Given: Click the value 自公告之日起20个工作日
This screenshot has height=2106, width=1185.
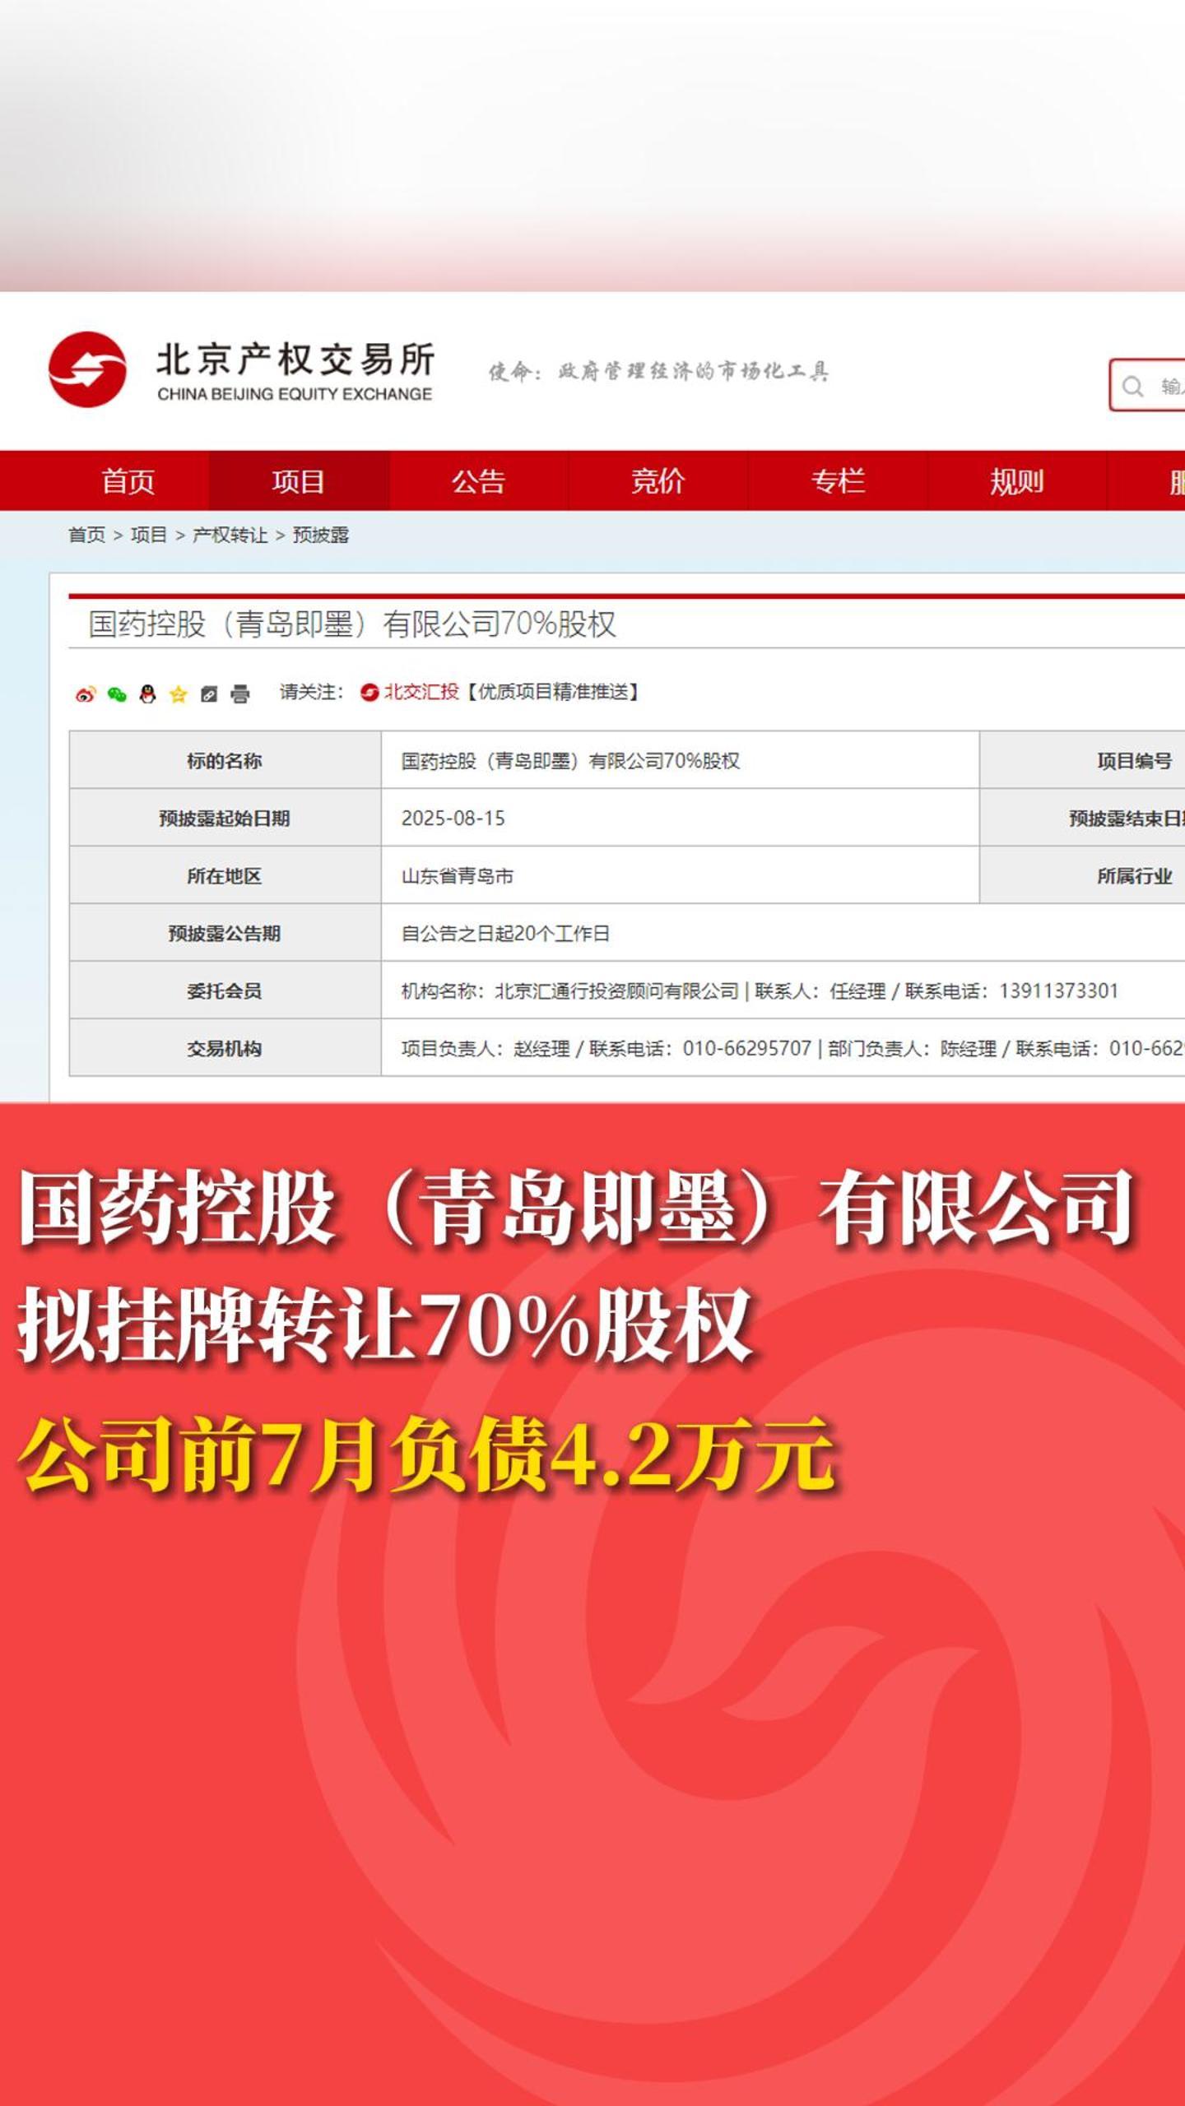Looking at the screenshot, I should click(505, 934).
